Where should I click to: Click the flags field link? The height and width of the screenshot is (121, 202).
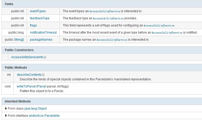click(x=33, y=25)
